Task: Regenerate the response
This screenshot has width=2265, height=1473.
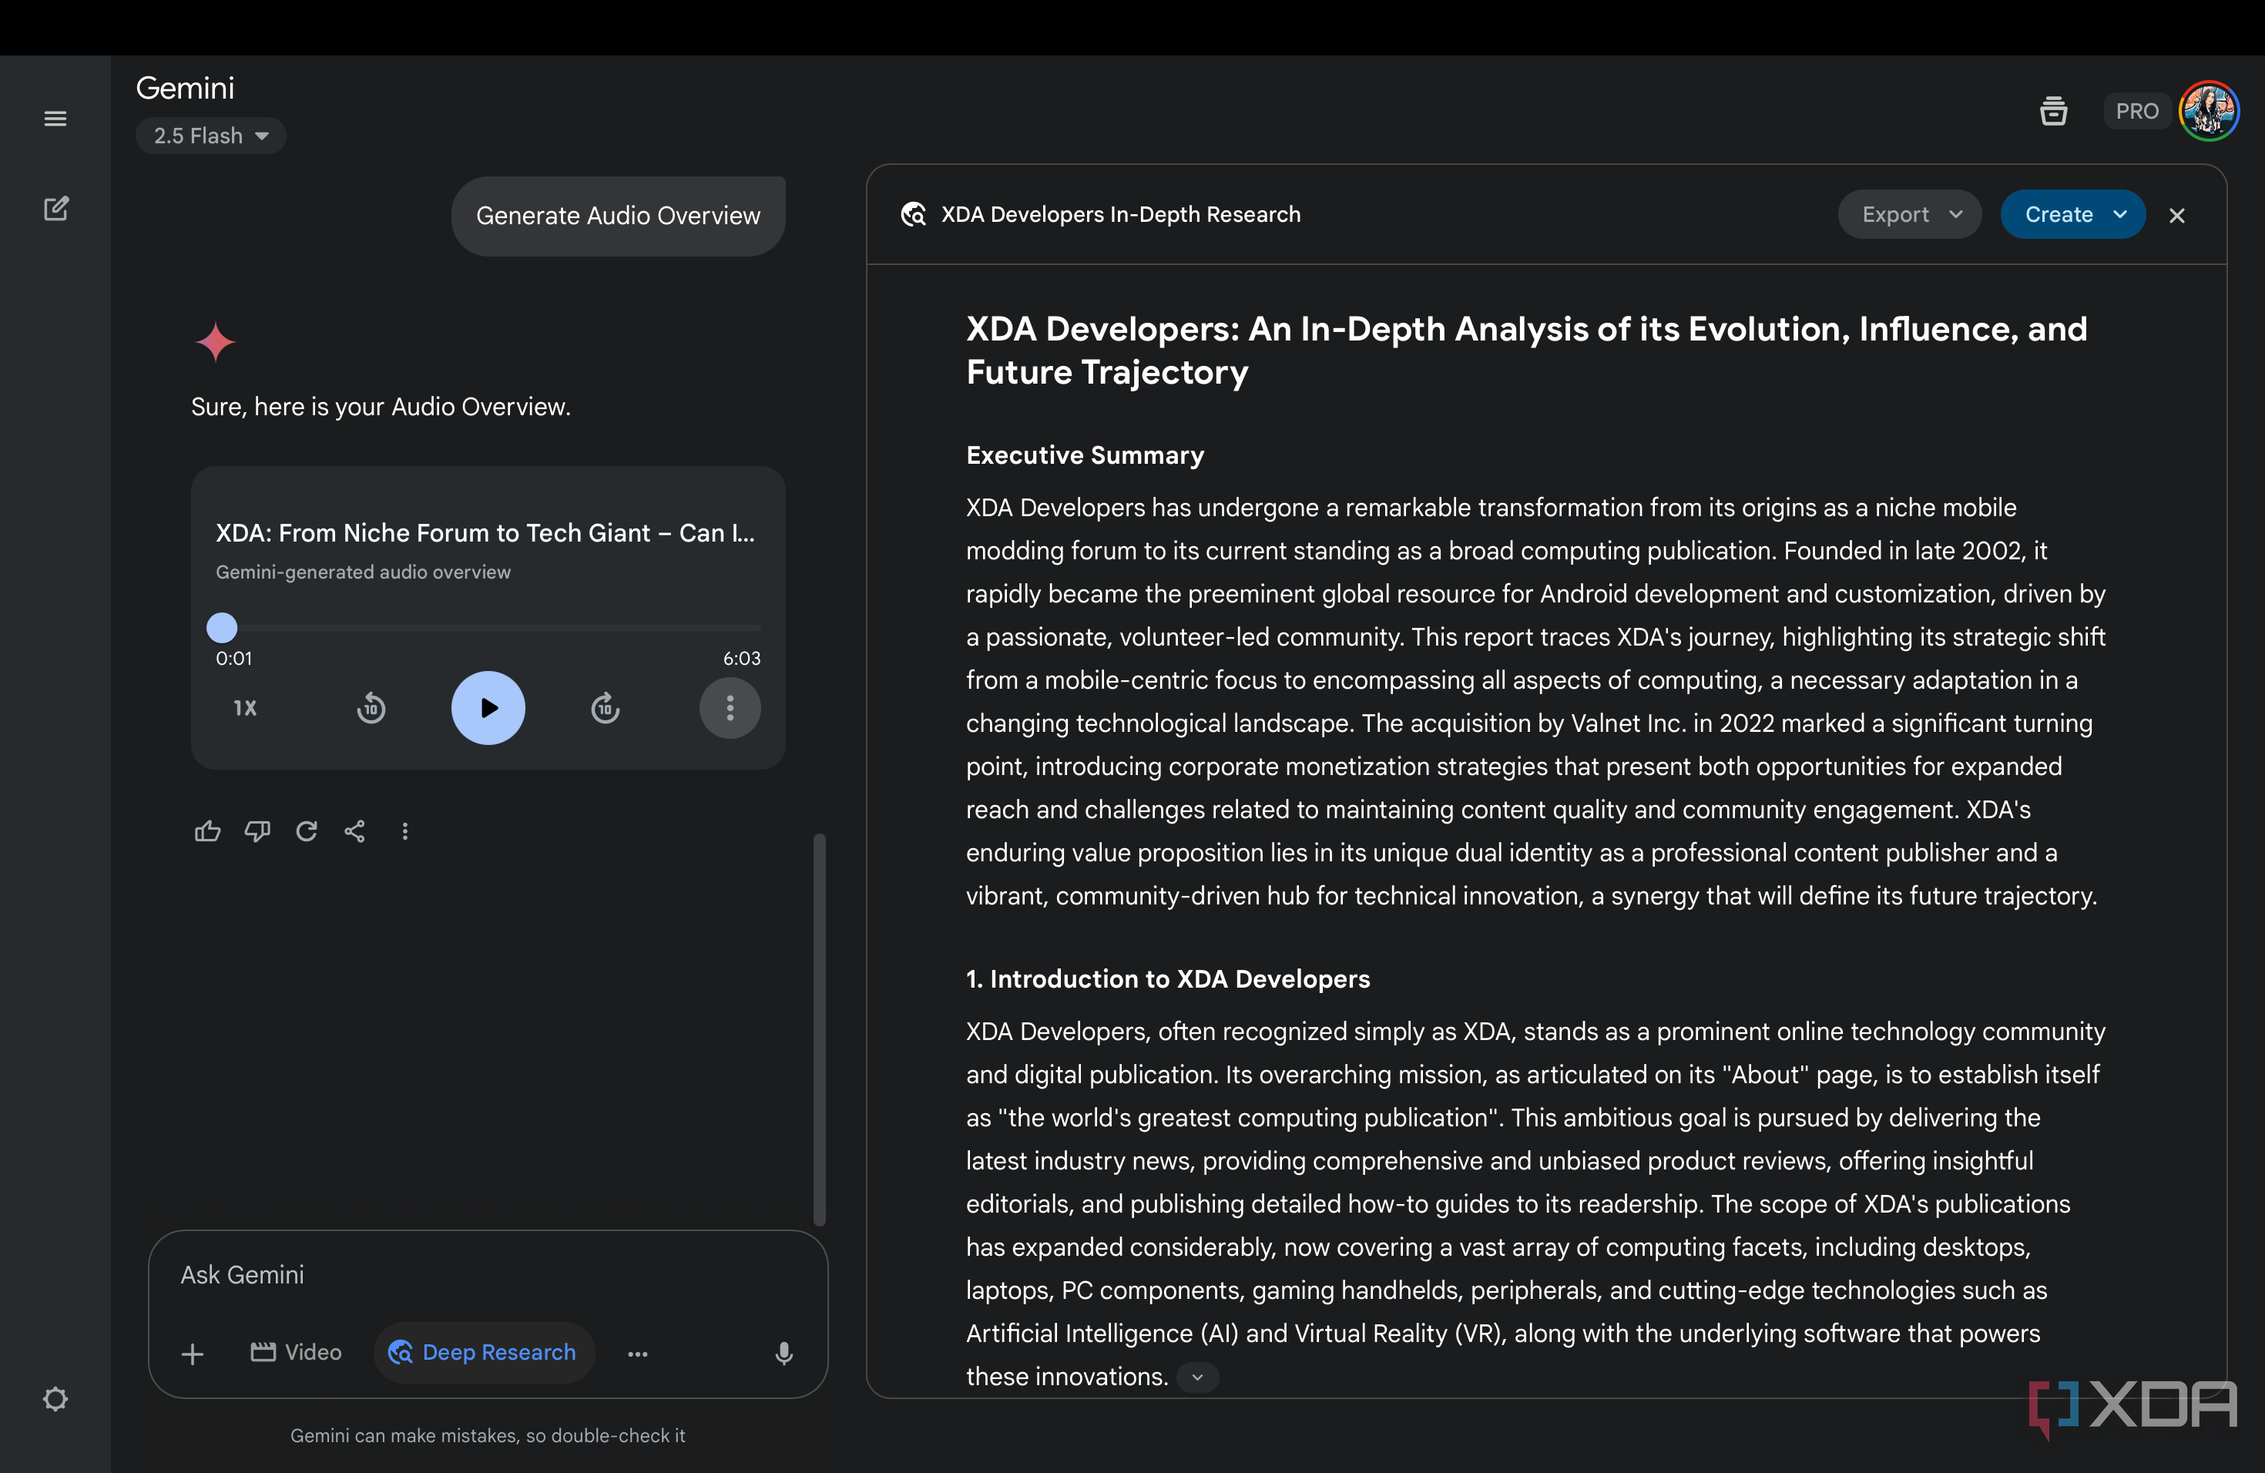Action: [307, 832]
